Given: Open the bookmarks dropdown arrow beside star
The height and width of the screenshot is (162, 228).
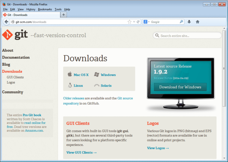Looking at the screenshot, I should tap(134, 22).
